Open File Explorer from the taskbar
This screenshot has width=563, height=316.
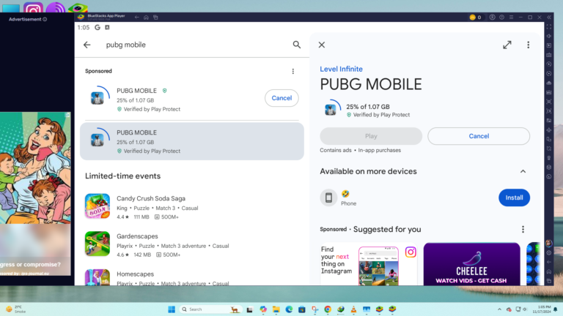[x=276, y=309]
